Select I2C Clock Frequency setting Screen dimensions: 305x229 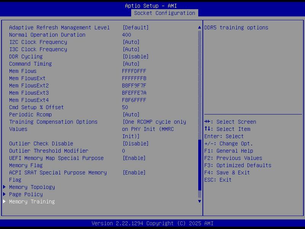tap(38, 42)
